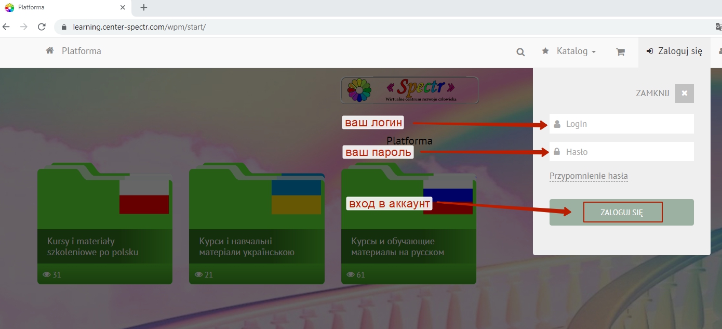Image resolution: width=722 pixels, height=329 pixels.
Task: Open the Ukrainian courses folder card
Action: pyautogui.click(x=257, y=223)
